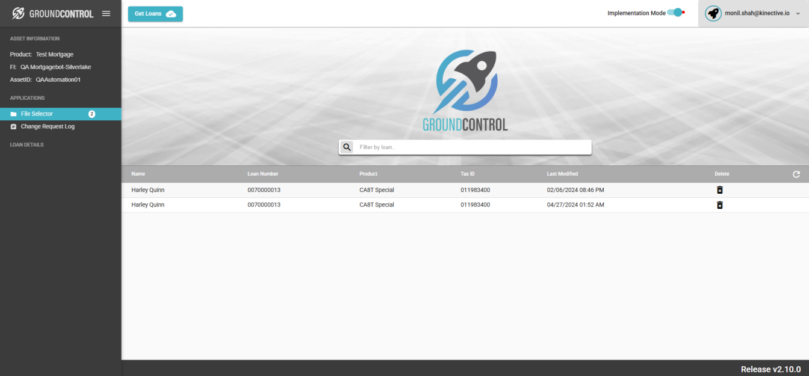Expand the user account dropdown chevron

[x=798, y=13]
